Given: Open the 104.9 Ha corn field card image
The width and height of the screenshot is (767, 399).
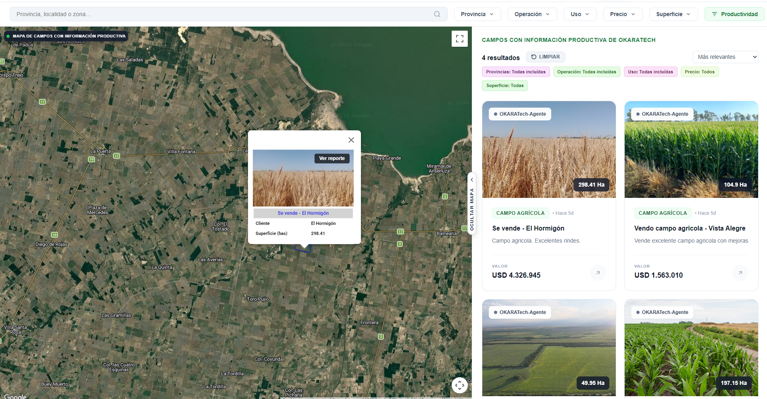Looking at the screenshot, I should 691,150.
